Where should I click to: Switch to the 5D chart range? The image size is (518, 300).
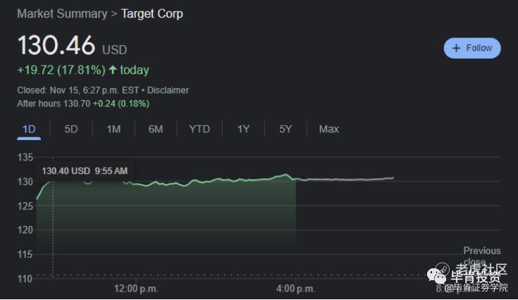click(71, 129)
